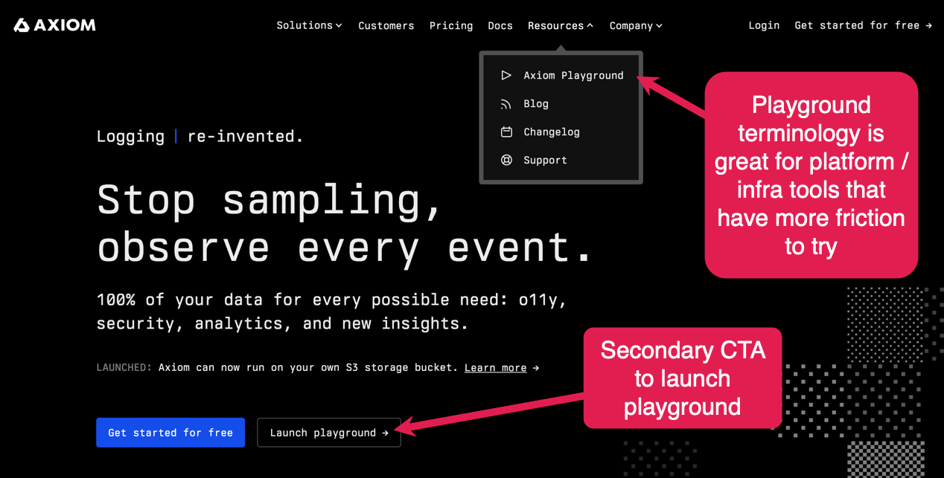Expand the Company dropdown
The image size is (944, 478).
click(636, 25)
